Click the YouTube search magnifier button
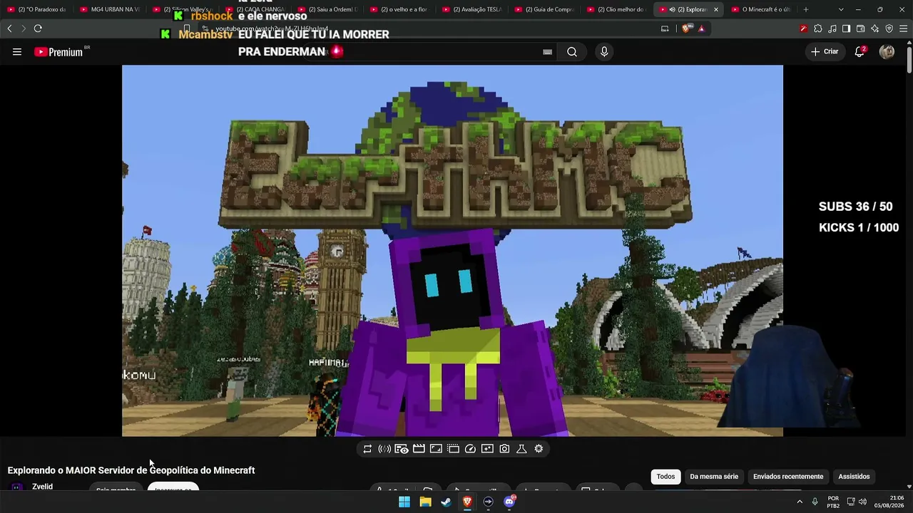This screenshot has width=913, height=513. click(x=572, y=52)
